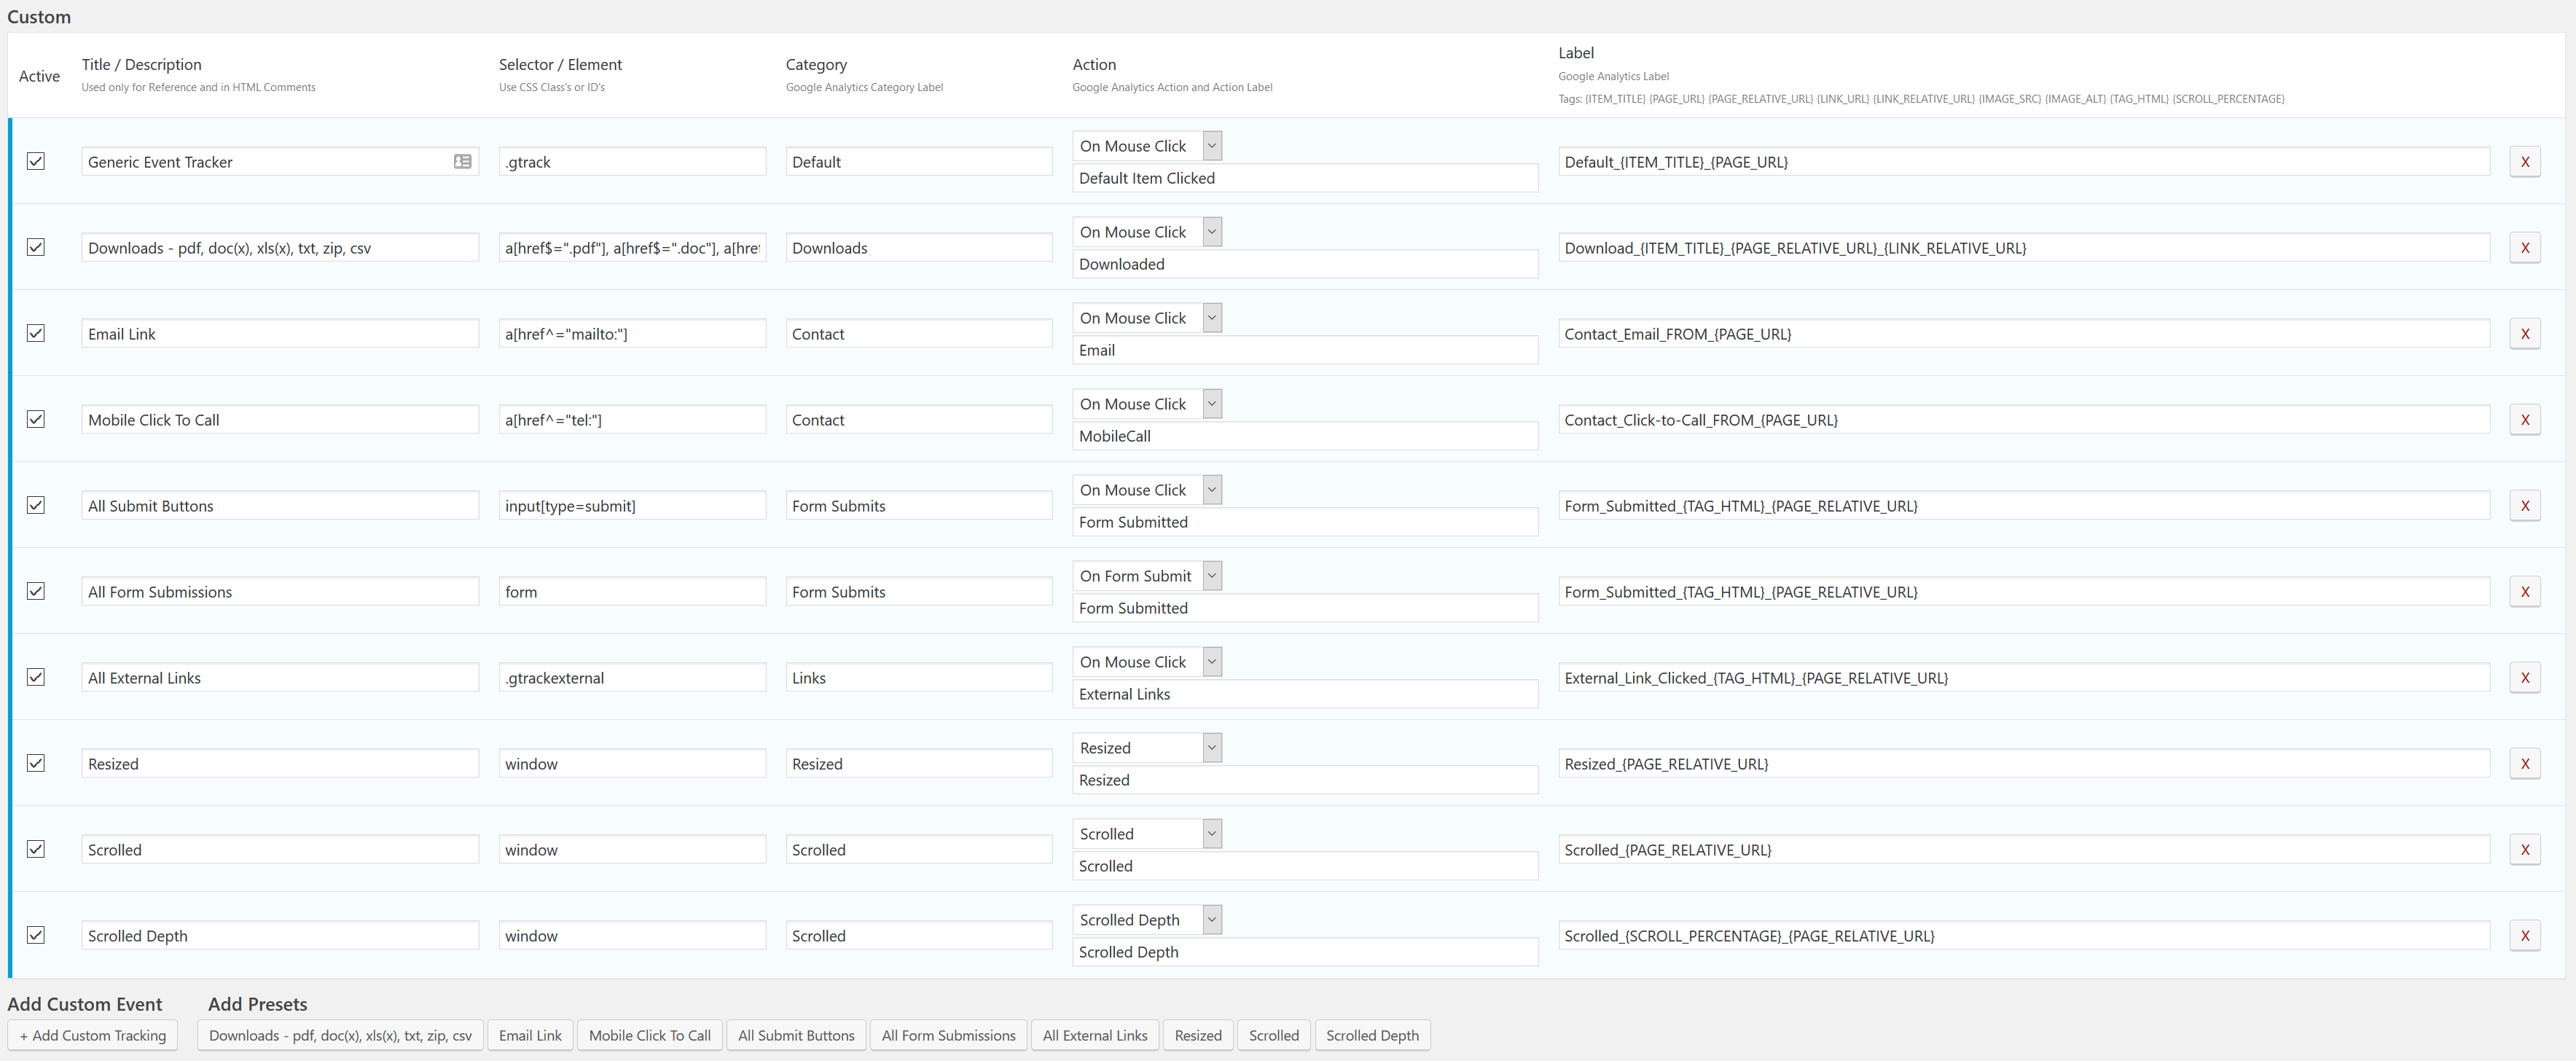
Task: Delete the Email Link row
Action: click(2524, 334)
